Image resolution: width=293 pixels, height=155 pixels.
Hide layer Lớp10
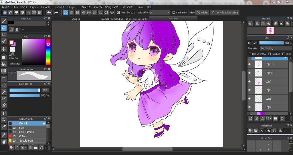coord(250,73)
